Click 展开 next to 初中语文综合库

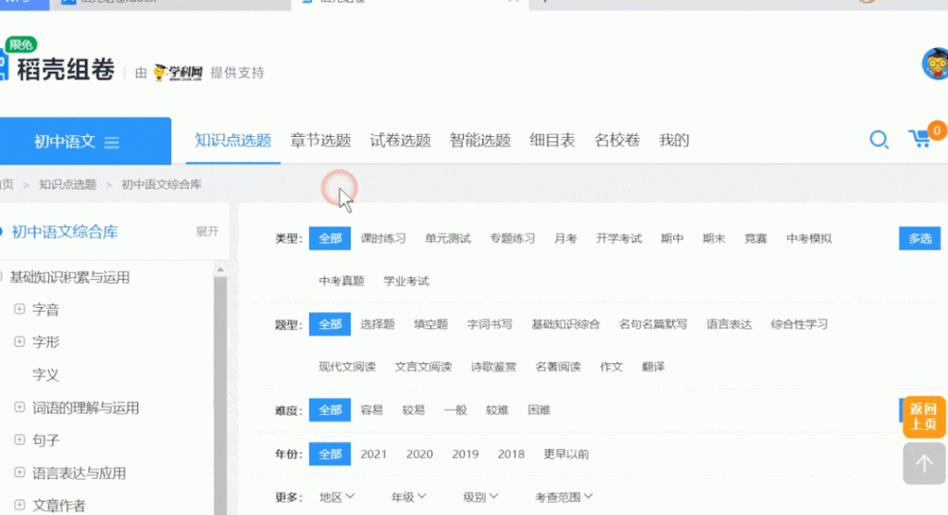coord(206,232)
